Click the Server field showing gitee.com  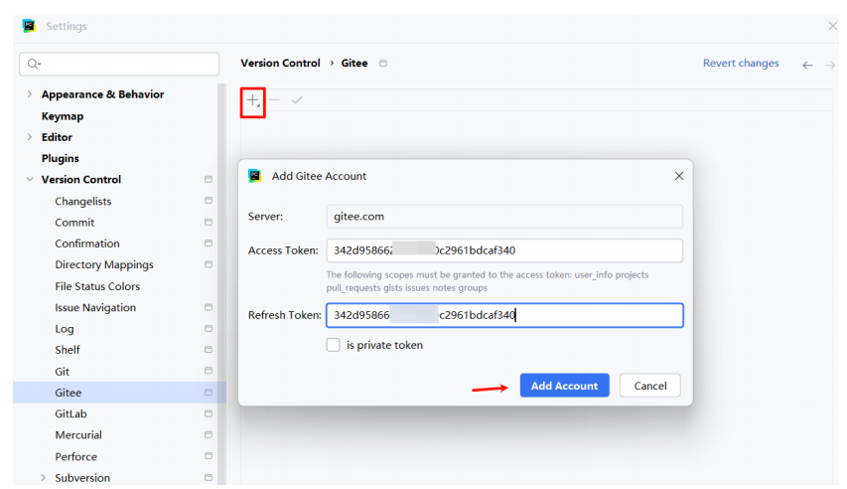pyautogui.click(x=504, y=217)
